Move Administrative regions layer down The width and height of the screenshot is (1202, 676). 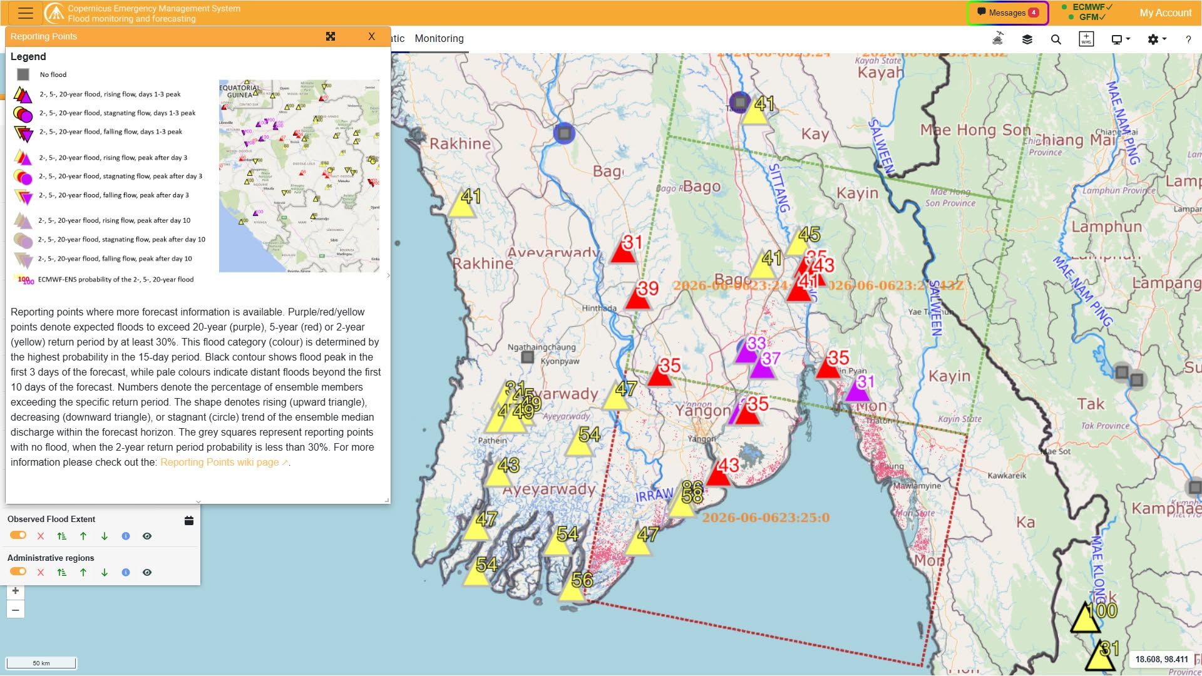point(105,572)
